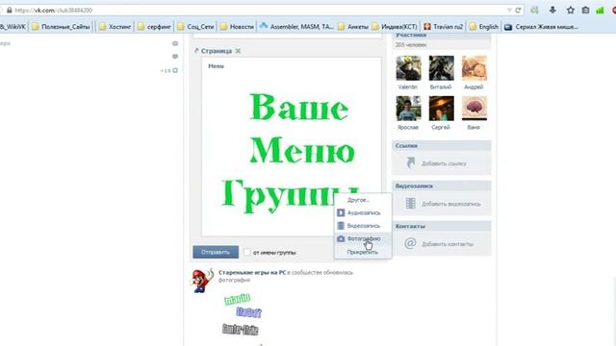Open the Travian ru2 bookmark
This screenshot has height=346, width=616.
[x=444, y=27]
